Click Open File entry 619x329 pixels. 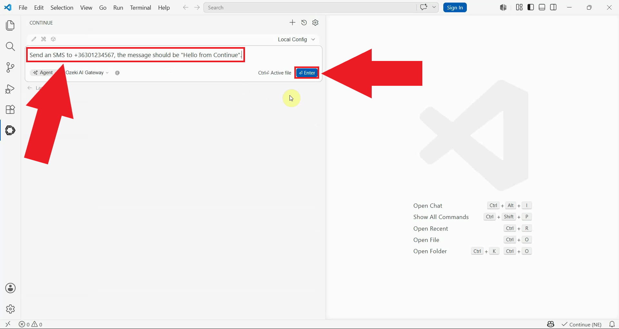coord(426,240)
